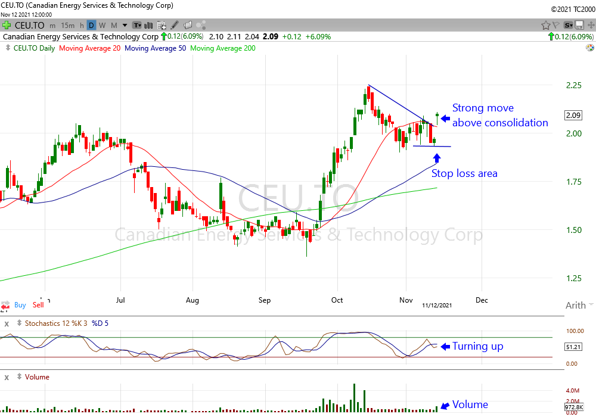The image size is (596, 417).
Task: Click reorder arrows beside Volume label
Action: point(19,376)
